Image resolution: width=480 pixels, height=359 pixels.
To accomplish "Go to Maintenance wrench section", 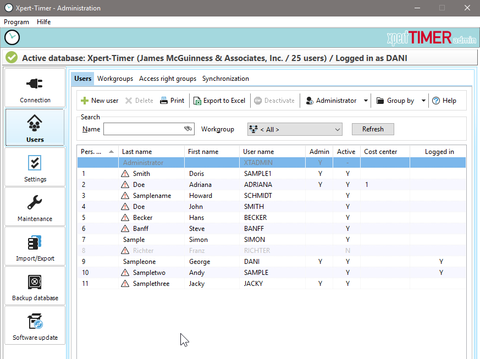I will click(35, 207).
